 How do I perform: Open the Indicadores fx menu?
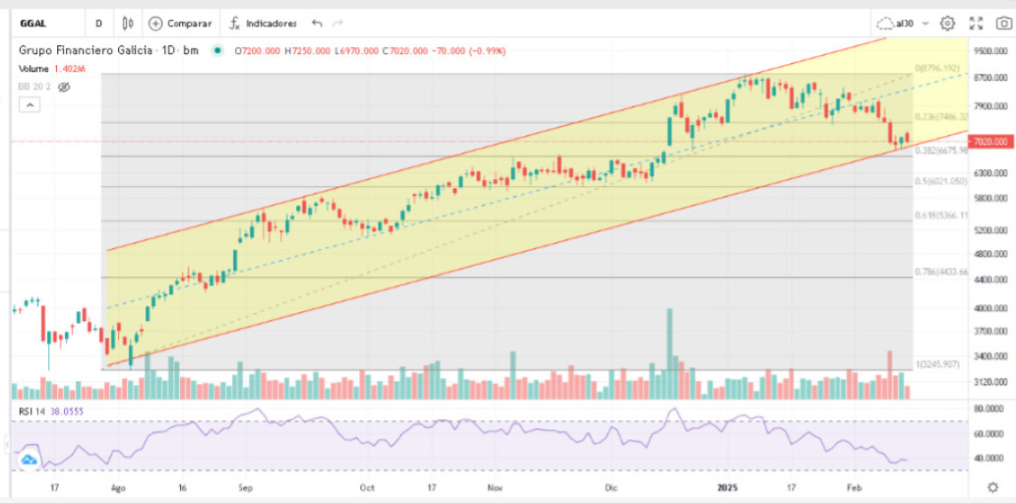tap(234, 23)
